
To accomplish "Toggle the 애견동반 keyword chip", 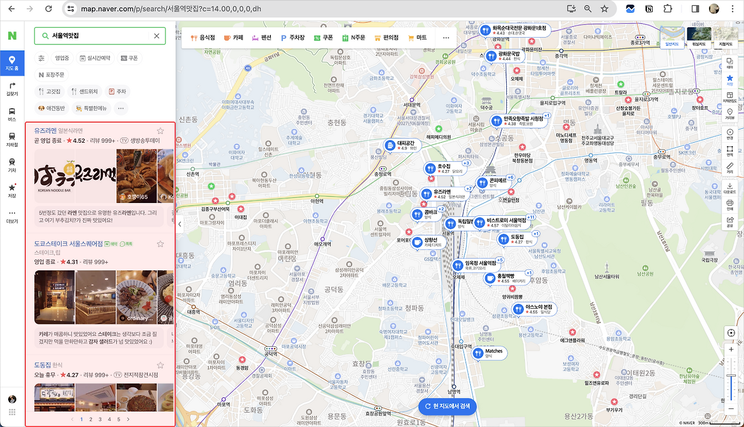I will point(52,108).
